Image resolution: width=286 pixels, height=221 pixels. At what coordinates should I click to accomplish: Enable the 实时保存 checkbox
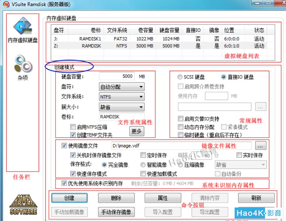coord(239,155)
